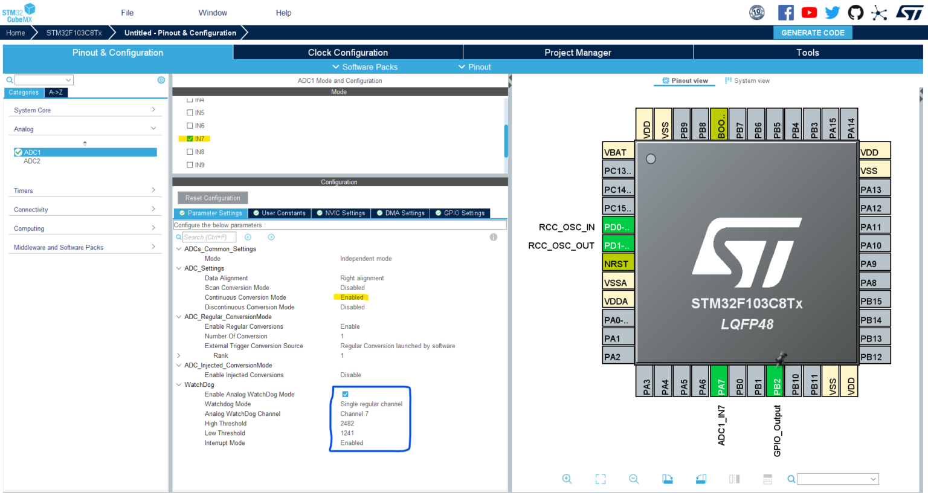This screenshot has height=495, width=928.
Task: Open the NVIC Settings tab
Action: tap(340, 213)
